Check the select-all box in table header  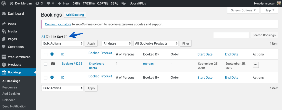point(45,54)
